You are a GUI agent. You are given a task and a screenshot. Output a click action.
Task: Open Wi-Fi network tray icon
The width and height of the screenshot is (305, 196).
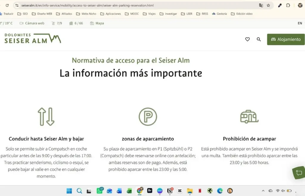click(278, 191)
